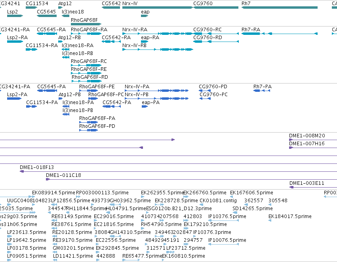Select the CK01081.contig EST label
Image resolution: width=337 pixels, height=262 pixels.
coord(218,201)
